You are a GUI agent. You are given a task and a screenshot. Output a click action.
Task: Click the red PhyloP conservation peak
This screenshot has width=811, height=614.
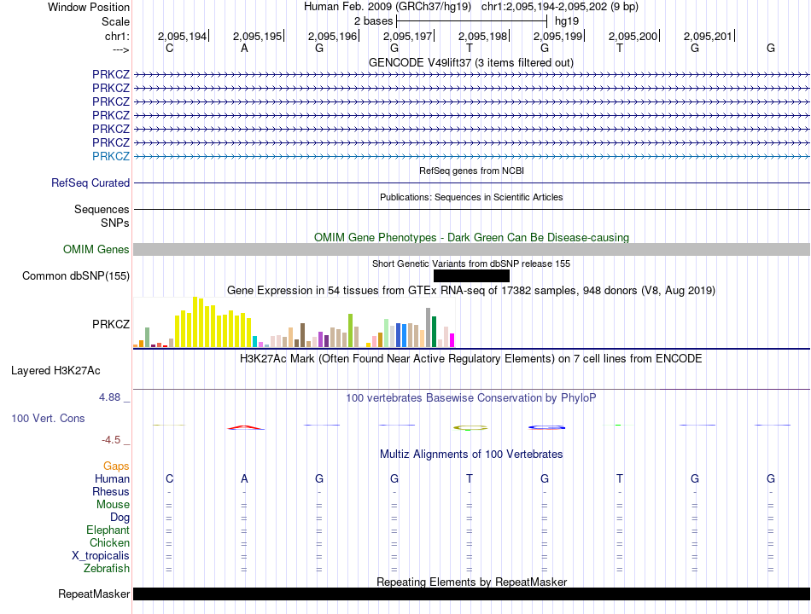(x=246, y=427)
